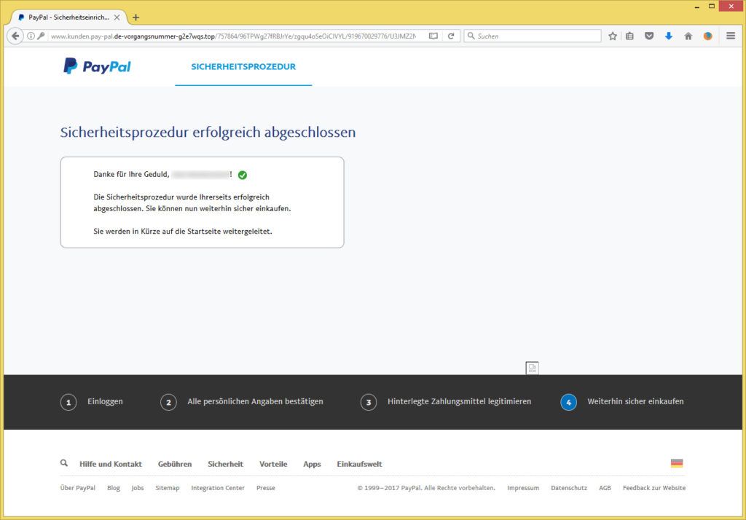746x520 pixels.
Task: Navigate back using the back arrow
Action: 15,35
